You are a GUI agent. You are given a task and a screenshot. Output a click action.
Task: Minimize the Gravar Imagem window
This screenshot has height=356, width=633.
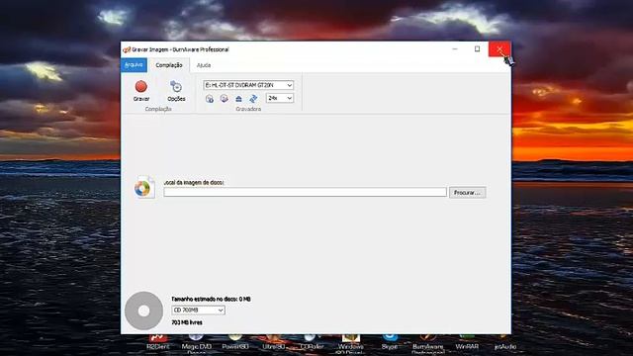[x=455, y=49]
